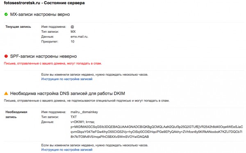The height and width of the screenshot is (153, 246).
Task: Click the v=DKIM1; k=rsa; data line
Action: (x=83, y=122)
